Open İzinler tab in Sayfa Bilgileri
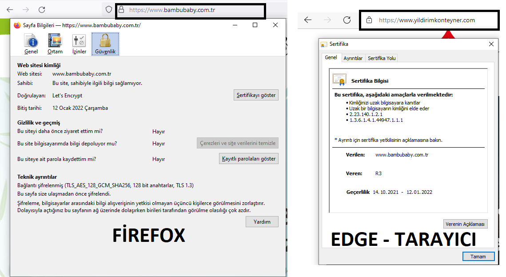Viewport: 506px width, 277px height. click(x=79, y=44)
